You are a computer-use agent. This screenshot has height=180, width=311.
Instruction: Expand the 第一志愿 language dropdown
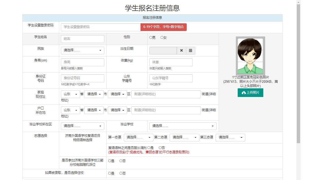coord(139,137)
